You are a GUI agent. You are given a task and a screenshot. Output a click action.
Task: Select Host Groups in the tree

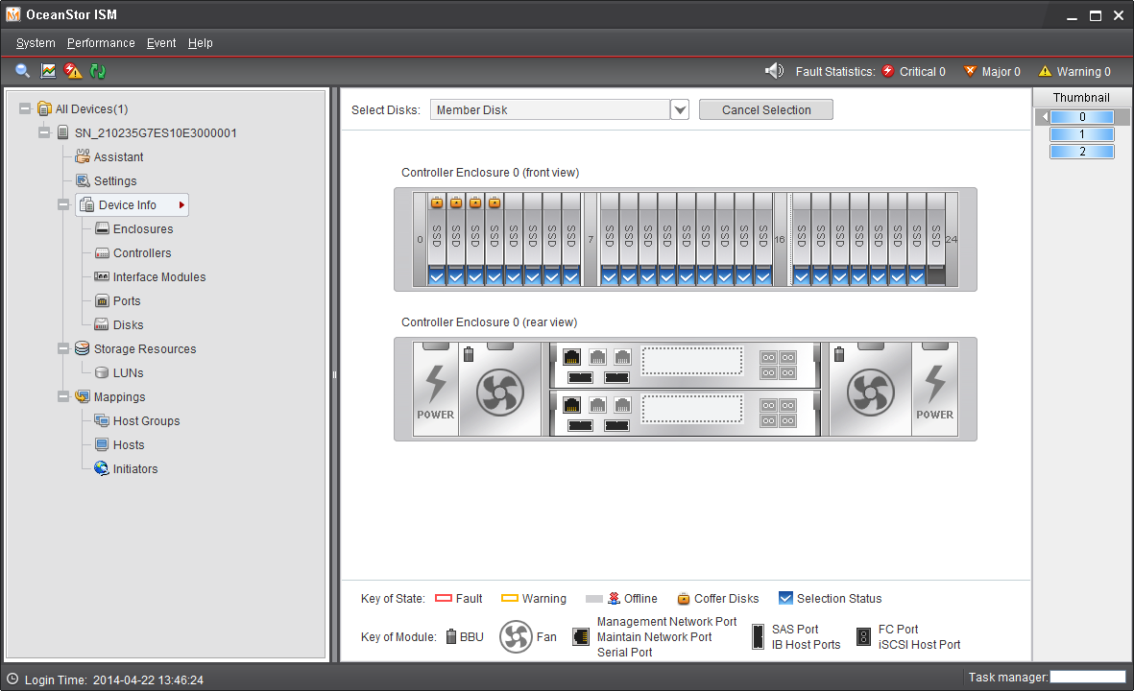(x=146, y=420)
